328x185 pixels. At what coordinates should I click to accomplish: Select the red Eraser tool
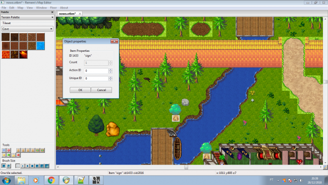[x=9, y=150]
